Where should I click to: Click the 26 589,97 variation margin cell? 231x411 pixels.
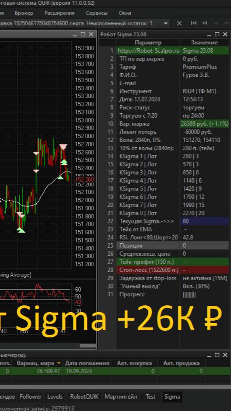pyautogui.click(x=37, y=371)
